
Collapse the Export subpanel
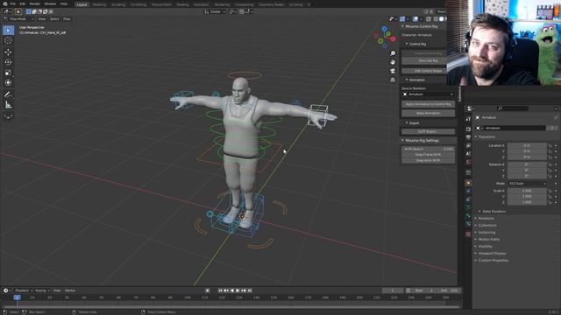point(407,122)
